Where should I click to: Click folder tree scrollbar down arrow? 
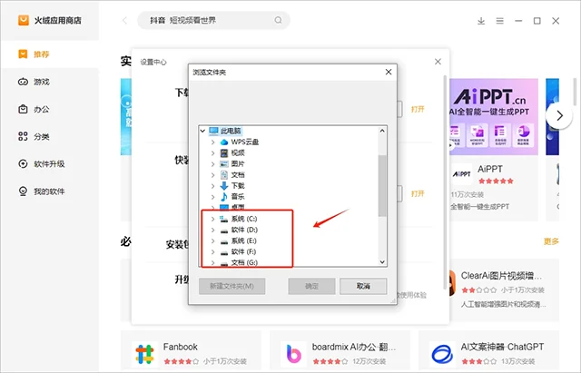(x=382, y=262)
